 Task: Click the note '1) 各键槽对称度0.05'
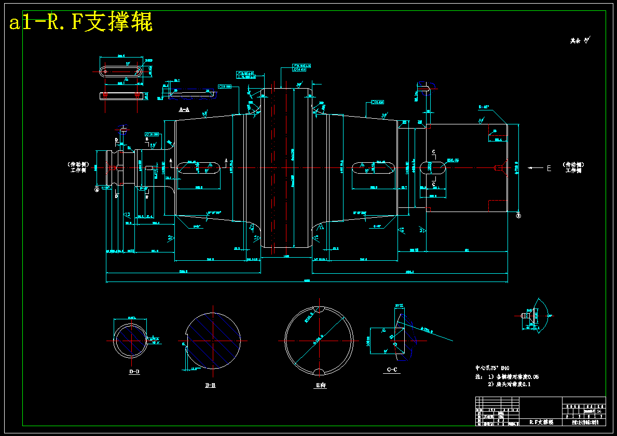click(x=514, y=376)
